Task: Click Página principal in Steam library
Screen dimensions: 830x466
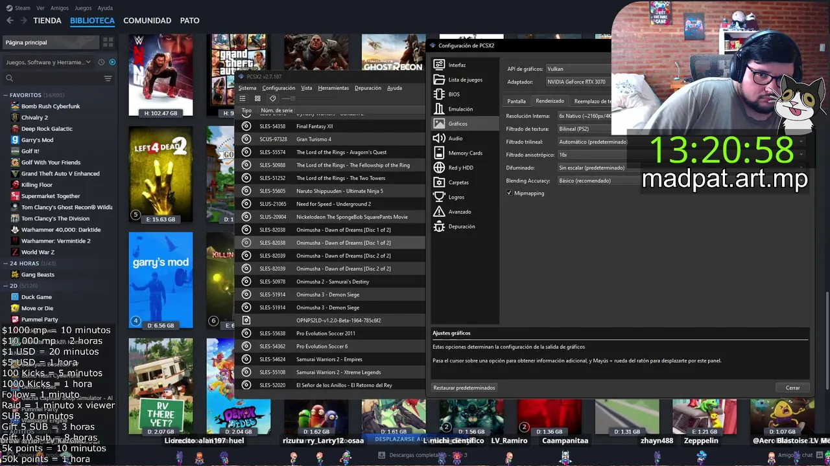Action: coord(50,42)
